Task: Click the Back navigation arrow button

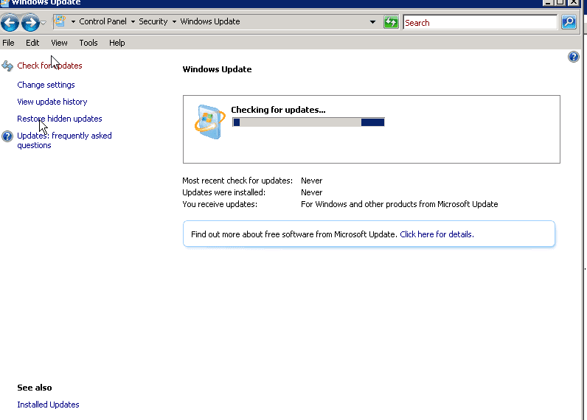Action: [x=10, y=23]
